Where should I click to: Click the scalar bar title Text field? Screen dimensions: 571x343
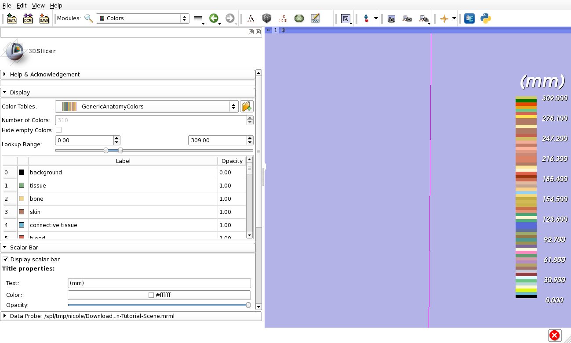tap(159, 283)
